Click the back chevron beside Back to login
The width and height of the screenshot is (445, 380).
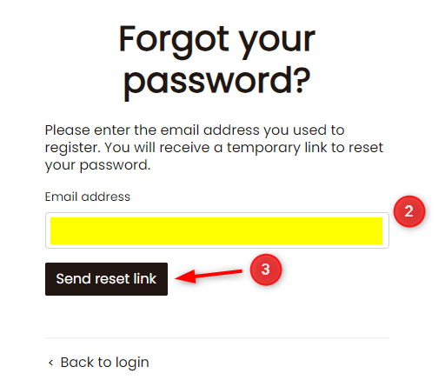point(50,363)
